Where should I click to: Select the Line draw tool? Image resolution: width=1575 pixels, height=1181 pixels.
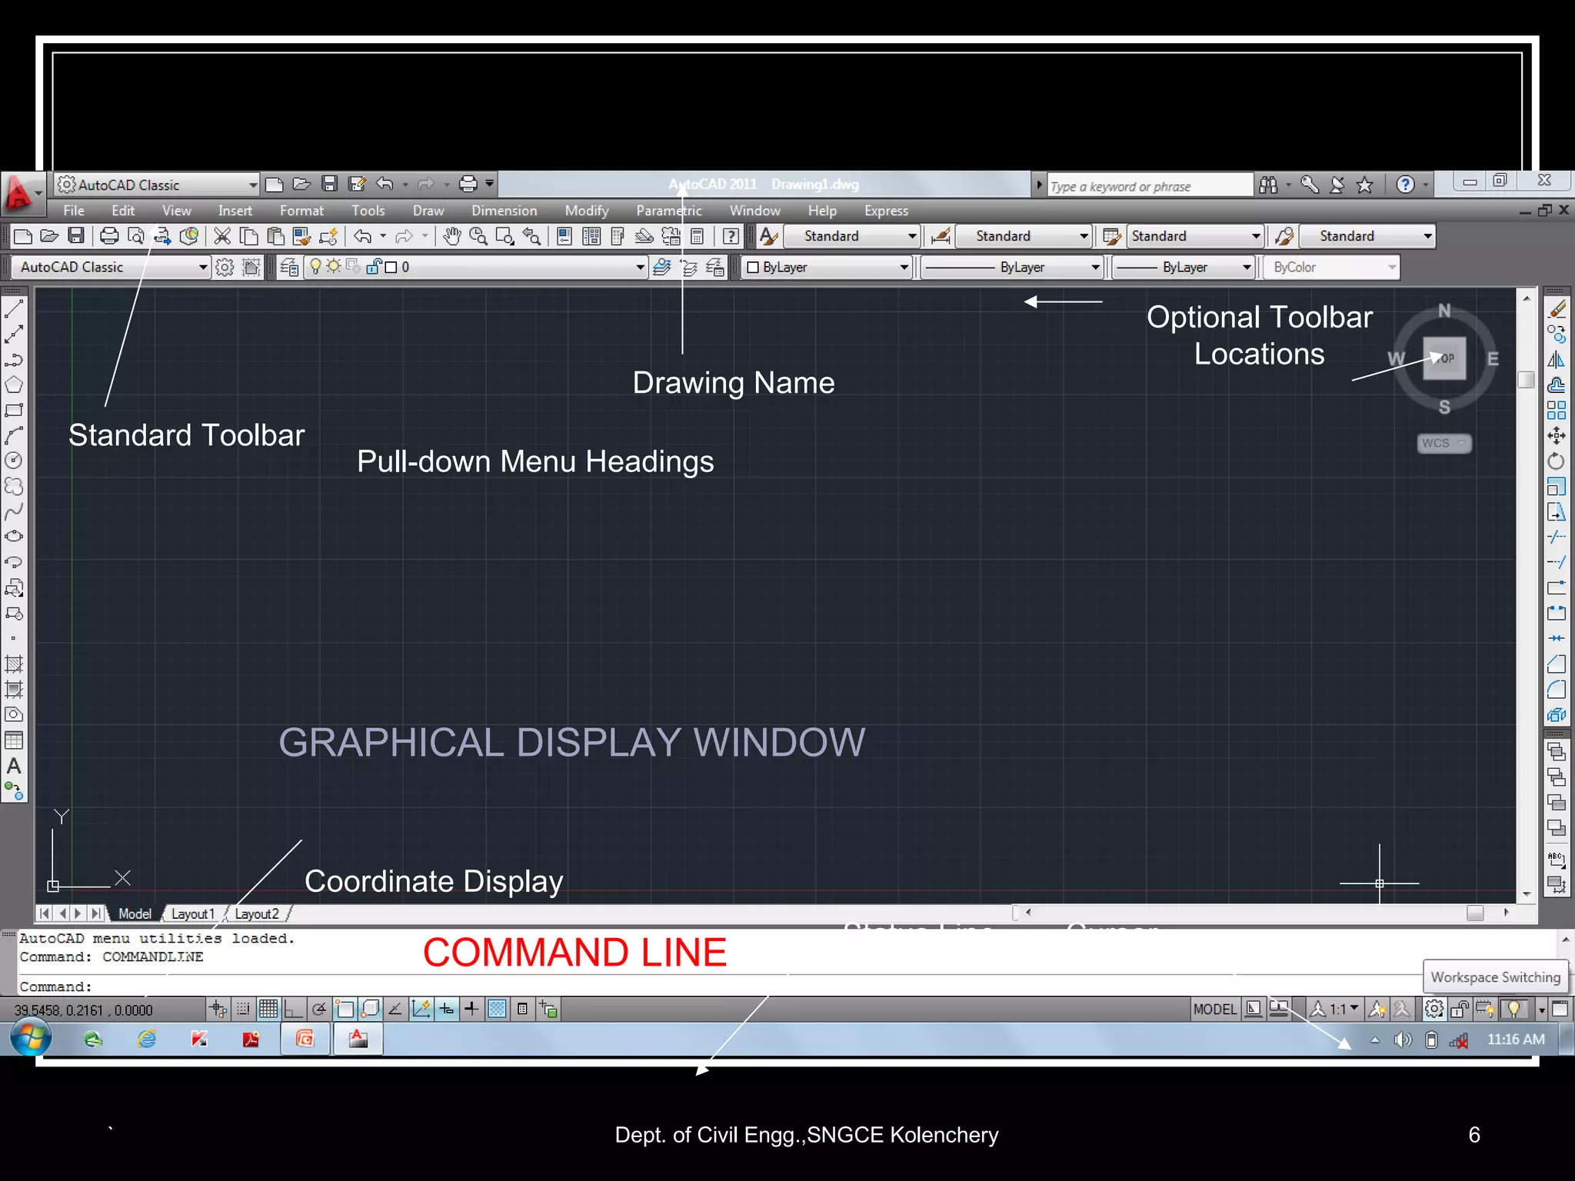click(x=14, y=309)
